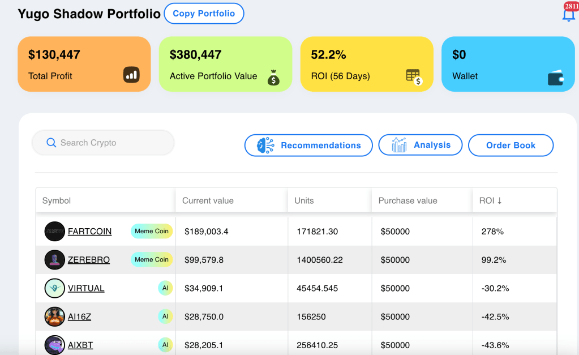Click the wallet icon
This screenshot has height=355, width=579.
pos(556,78)
